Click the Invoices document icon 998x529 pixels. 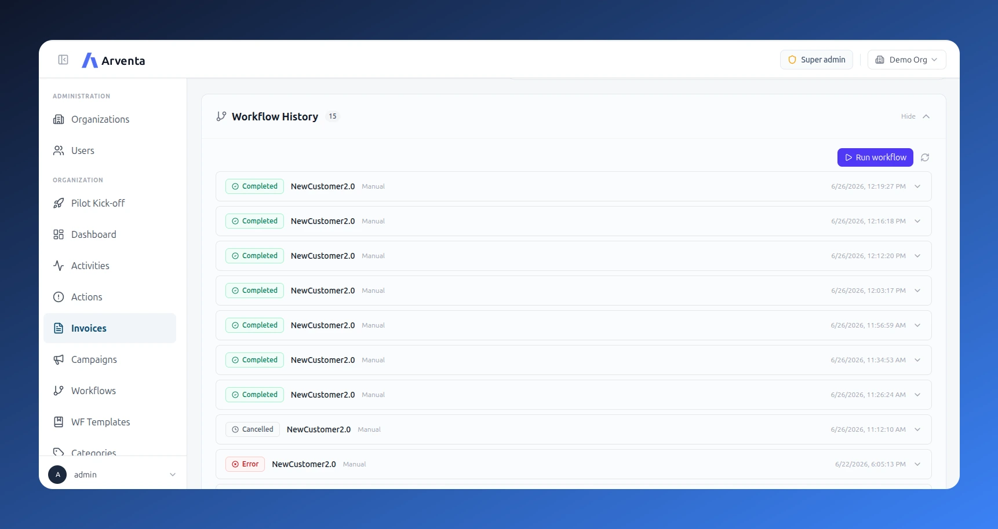(x=59, y=328)
